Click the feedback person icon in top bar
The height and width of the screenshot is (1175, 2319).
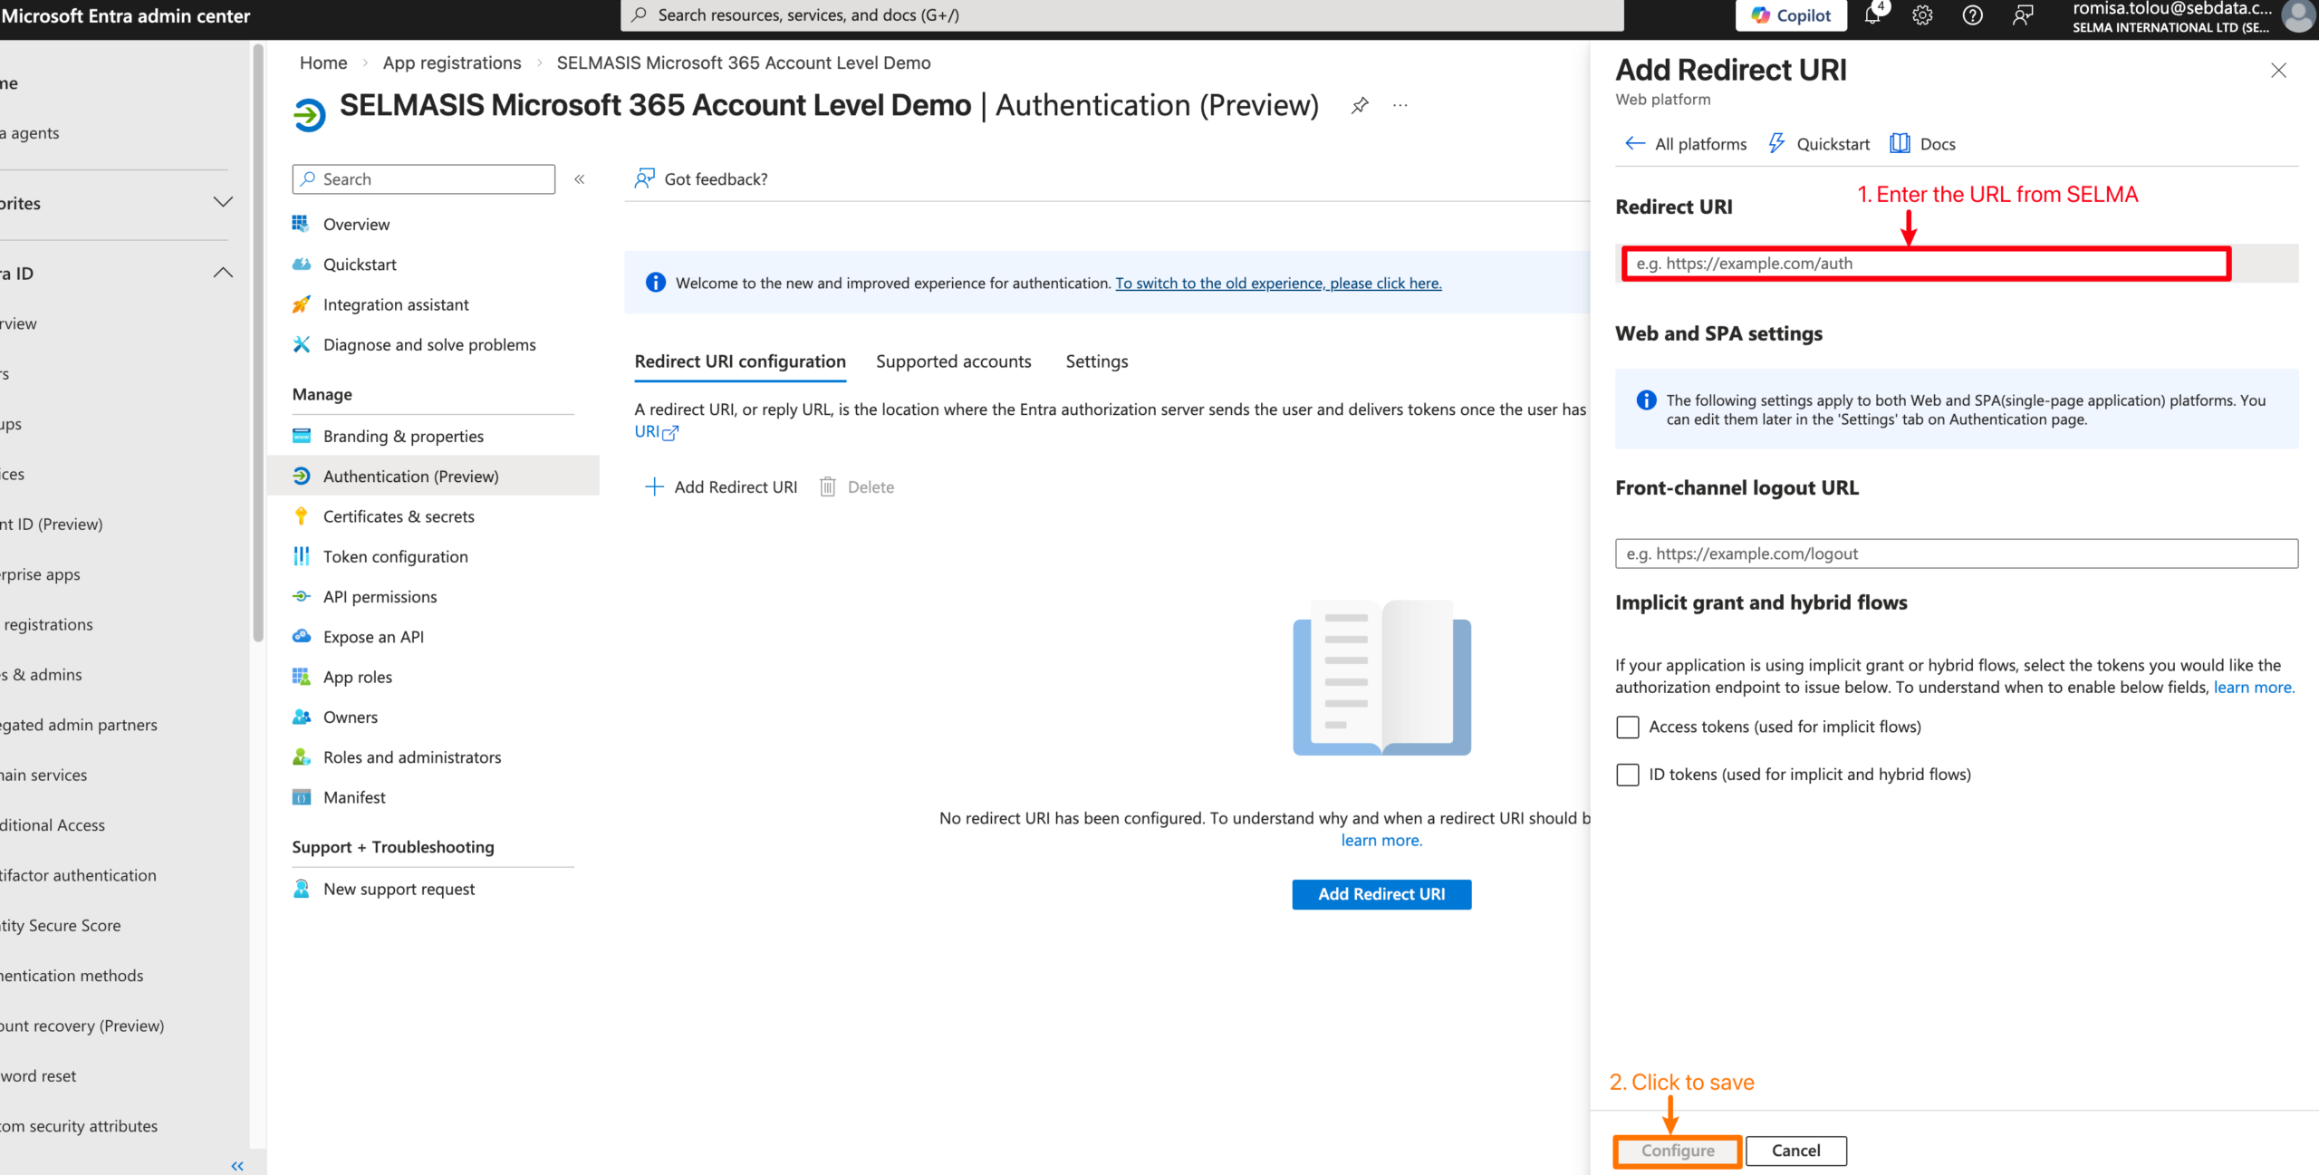tap(2022, 15)
